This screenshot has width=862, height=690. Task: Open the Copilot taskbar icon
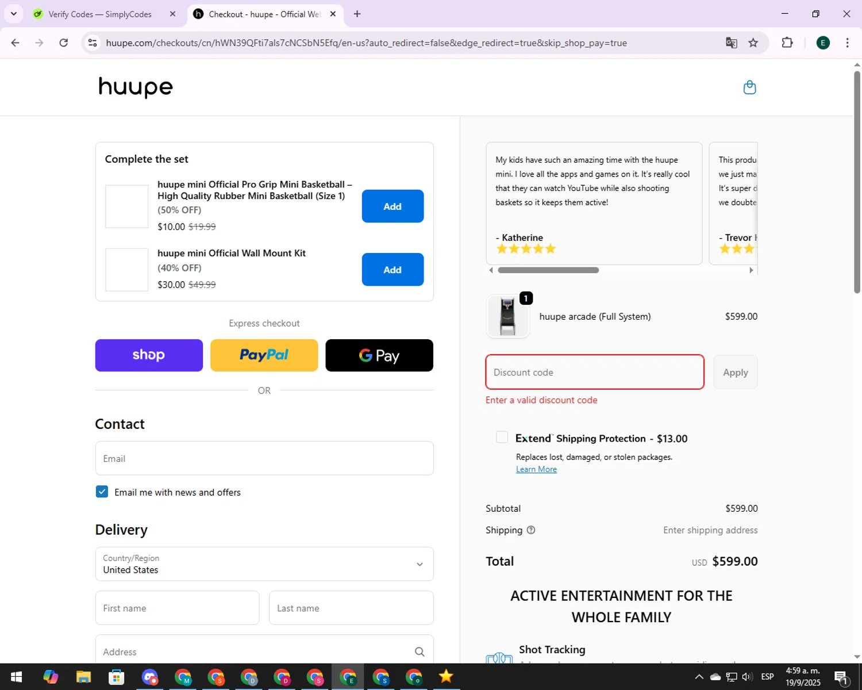(51, 677)
